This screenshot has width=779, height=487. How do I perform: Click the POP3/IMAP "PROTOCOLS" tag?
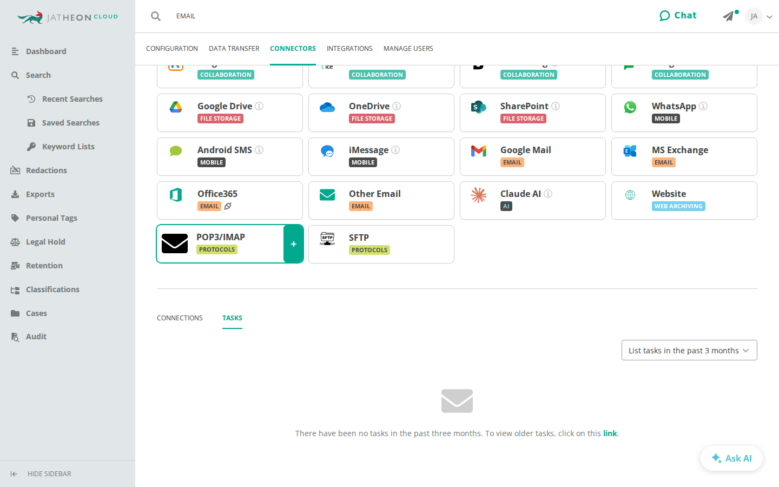(x=217, y=249)
